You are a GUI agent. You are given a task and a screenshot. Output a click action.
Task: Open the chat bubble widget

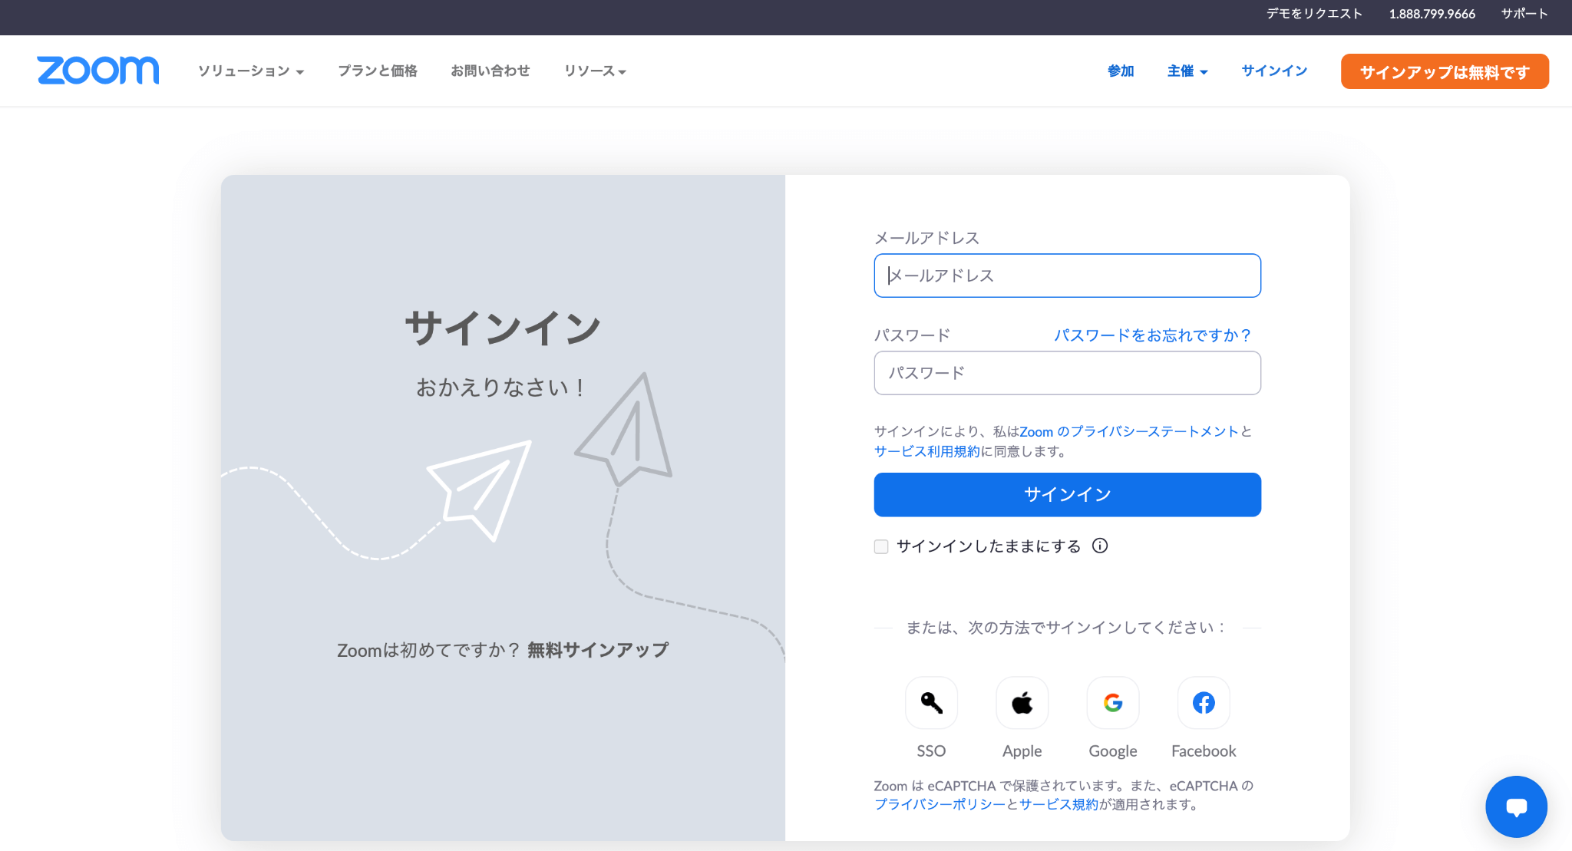click(1516, 806)
